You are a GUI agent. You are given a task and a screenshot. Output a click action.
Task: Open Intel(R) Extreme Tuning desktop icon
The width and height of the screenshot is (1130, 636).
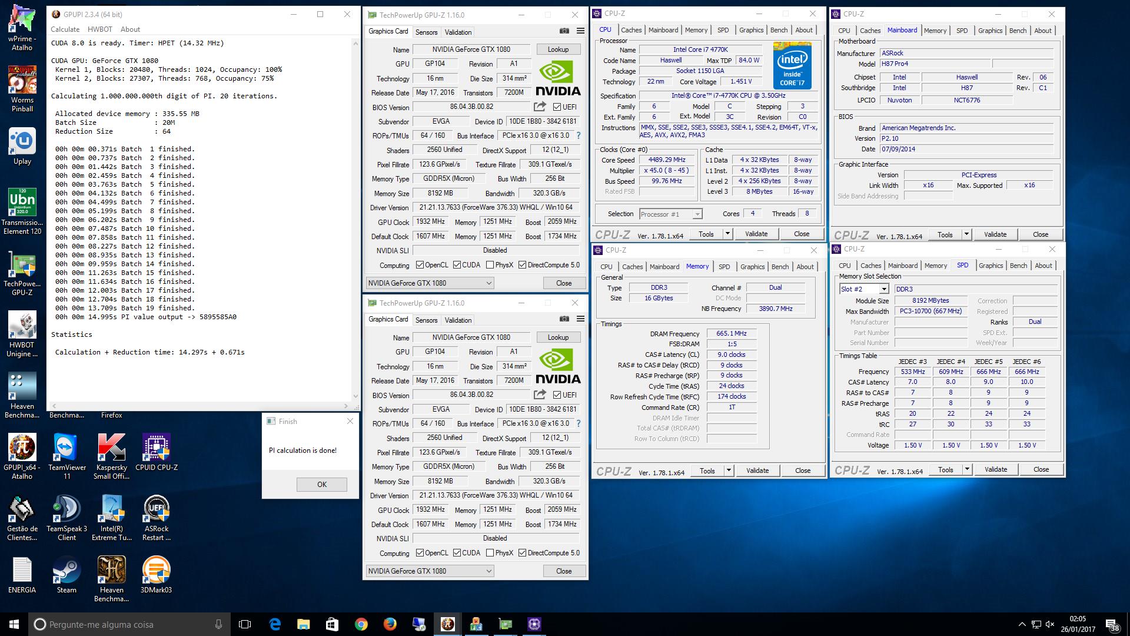point(111,518)
